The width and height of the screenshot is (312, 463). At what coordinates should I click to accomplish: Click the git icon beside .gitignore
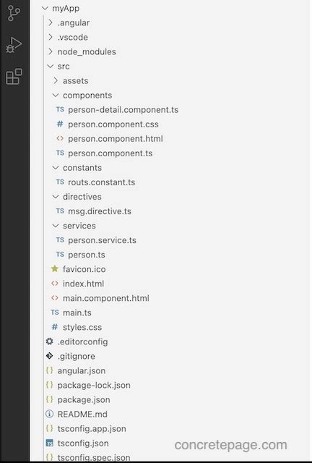pos(50,356)
